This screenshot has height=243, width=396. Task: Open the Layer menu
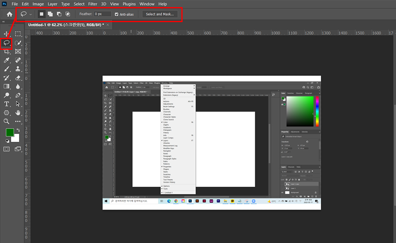click(x=53, y=4)
